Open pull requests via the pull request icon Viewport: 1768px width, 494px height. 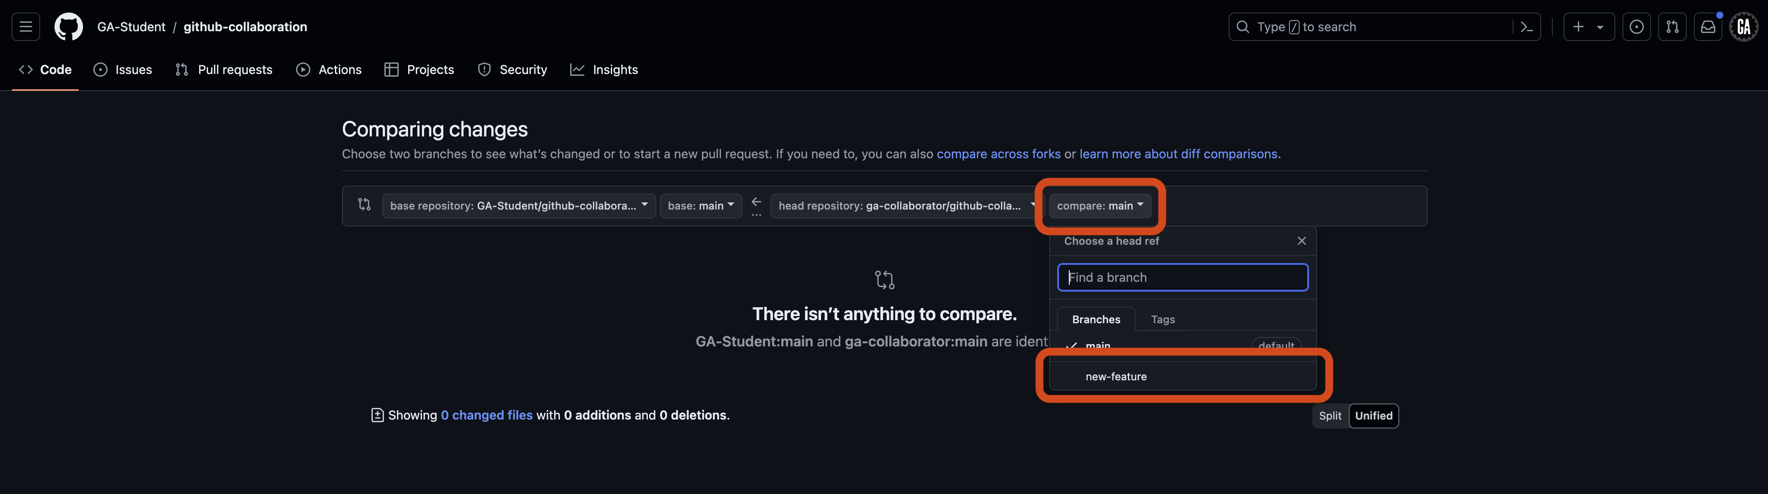coord(1672,27)
